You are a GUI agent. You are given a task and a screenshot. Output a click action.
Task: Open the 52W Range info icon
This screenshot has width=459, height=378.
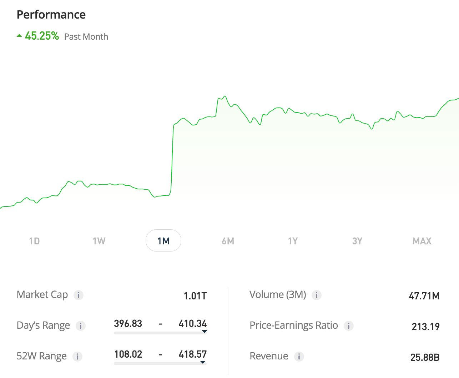coord(77,357)
